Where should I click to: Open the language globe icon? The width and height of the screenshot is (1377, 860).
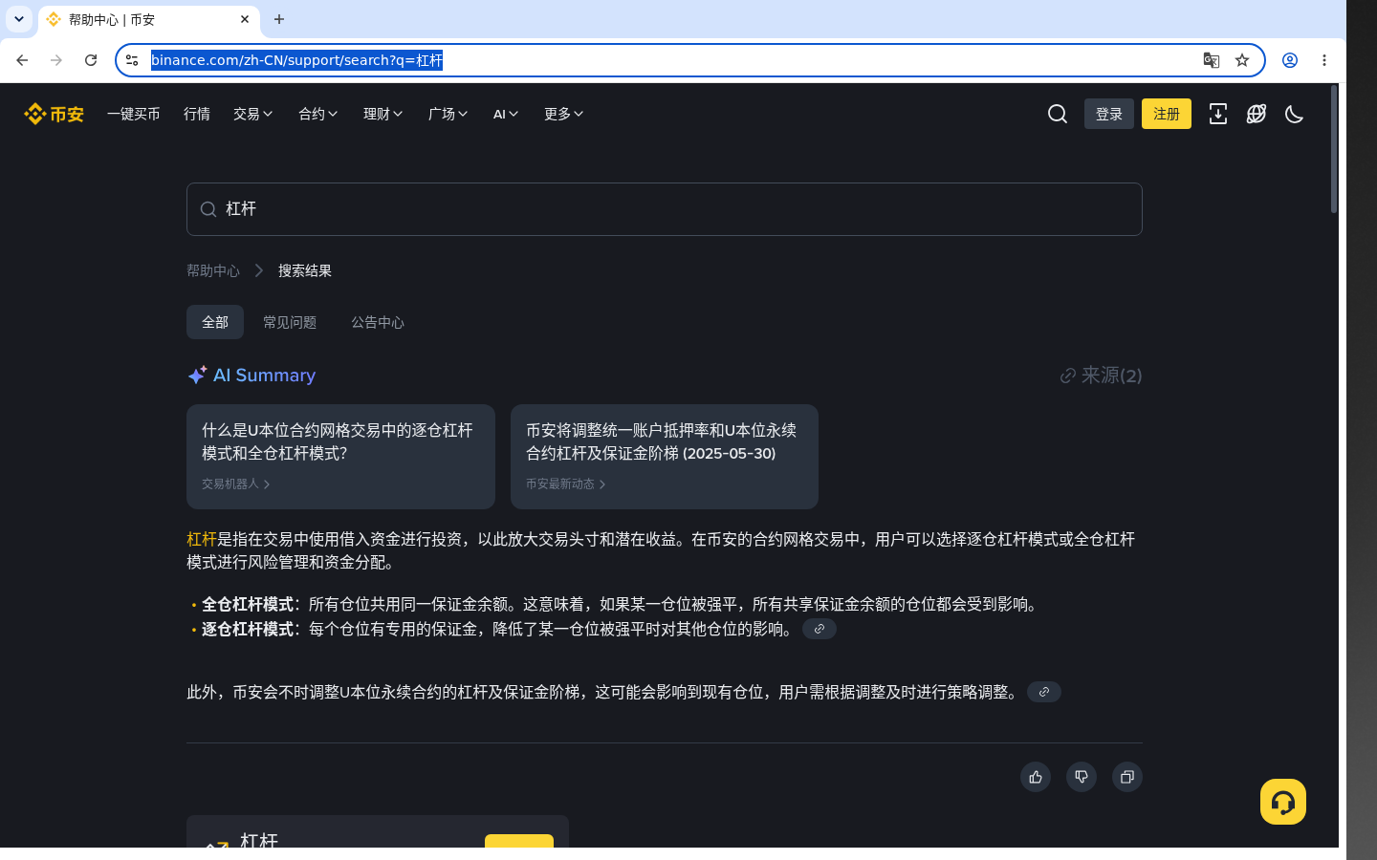click(x=1257, y=114)
